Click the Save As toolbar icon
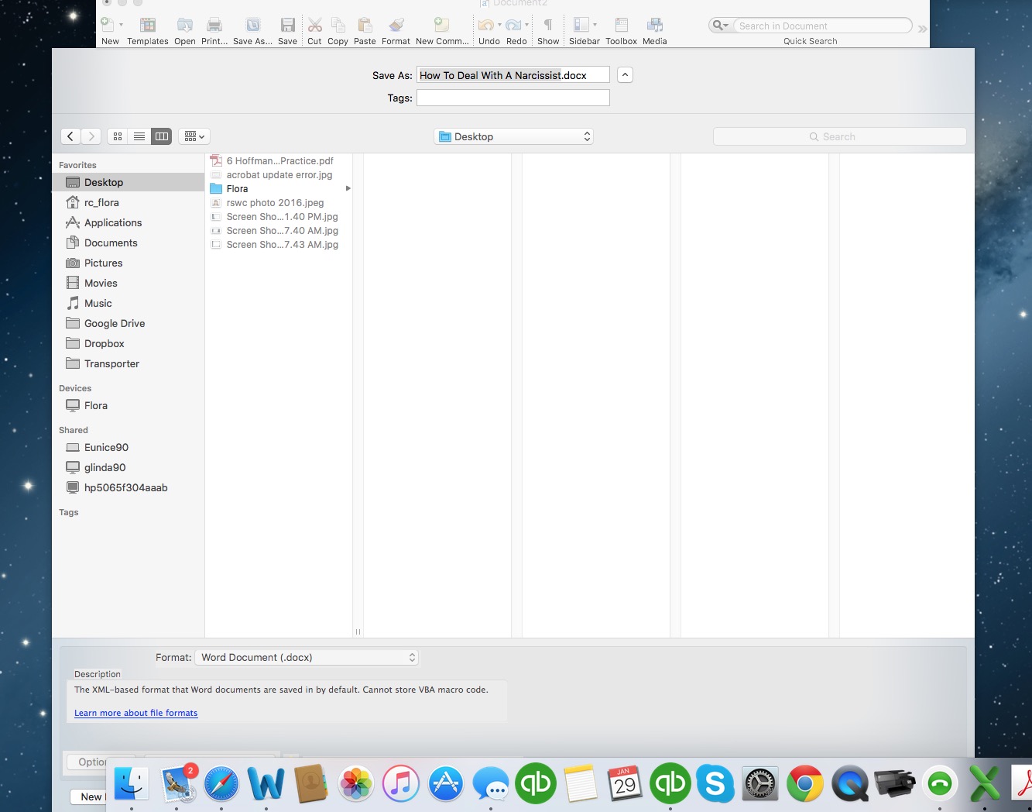 click(252, 25)
